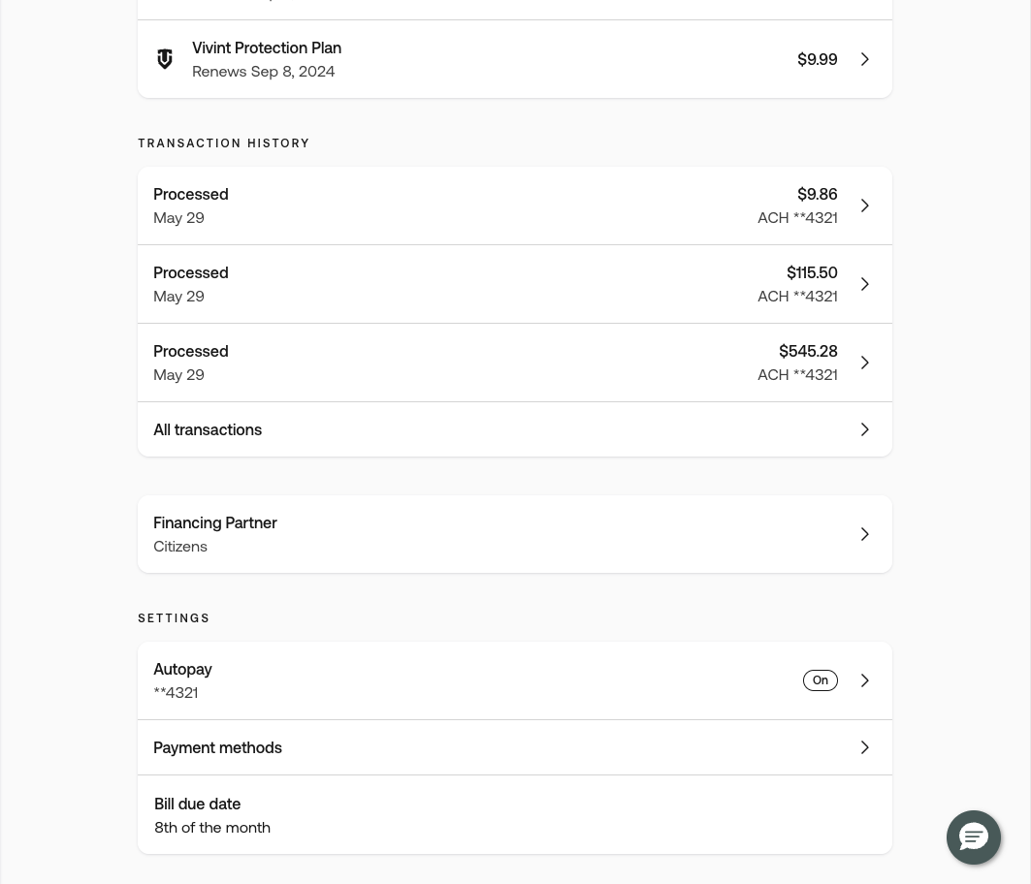This screenshot has width=1031, height=884.
Task: Click the Payment methods chevron icon
Action: tap(864, 747)
